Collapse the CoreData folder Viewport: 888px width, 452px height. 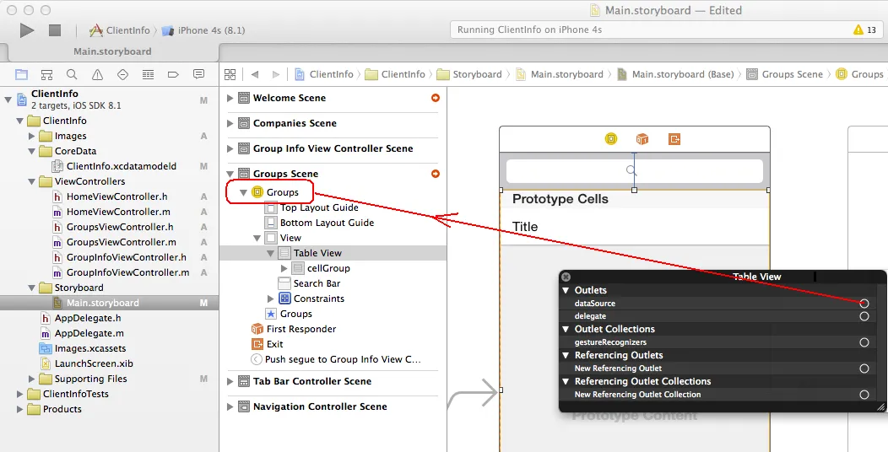click(x=32, y=151)
